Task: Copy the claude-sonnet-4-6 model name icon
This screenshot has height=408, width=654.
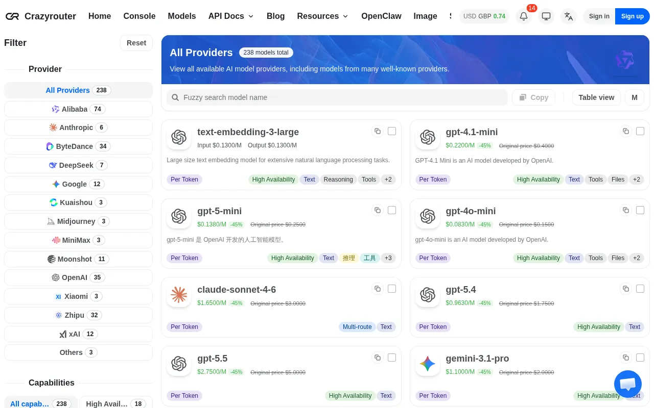Action: [378, 289]
